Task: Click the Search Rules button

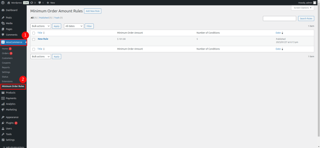Action: 306,19
